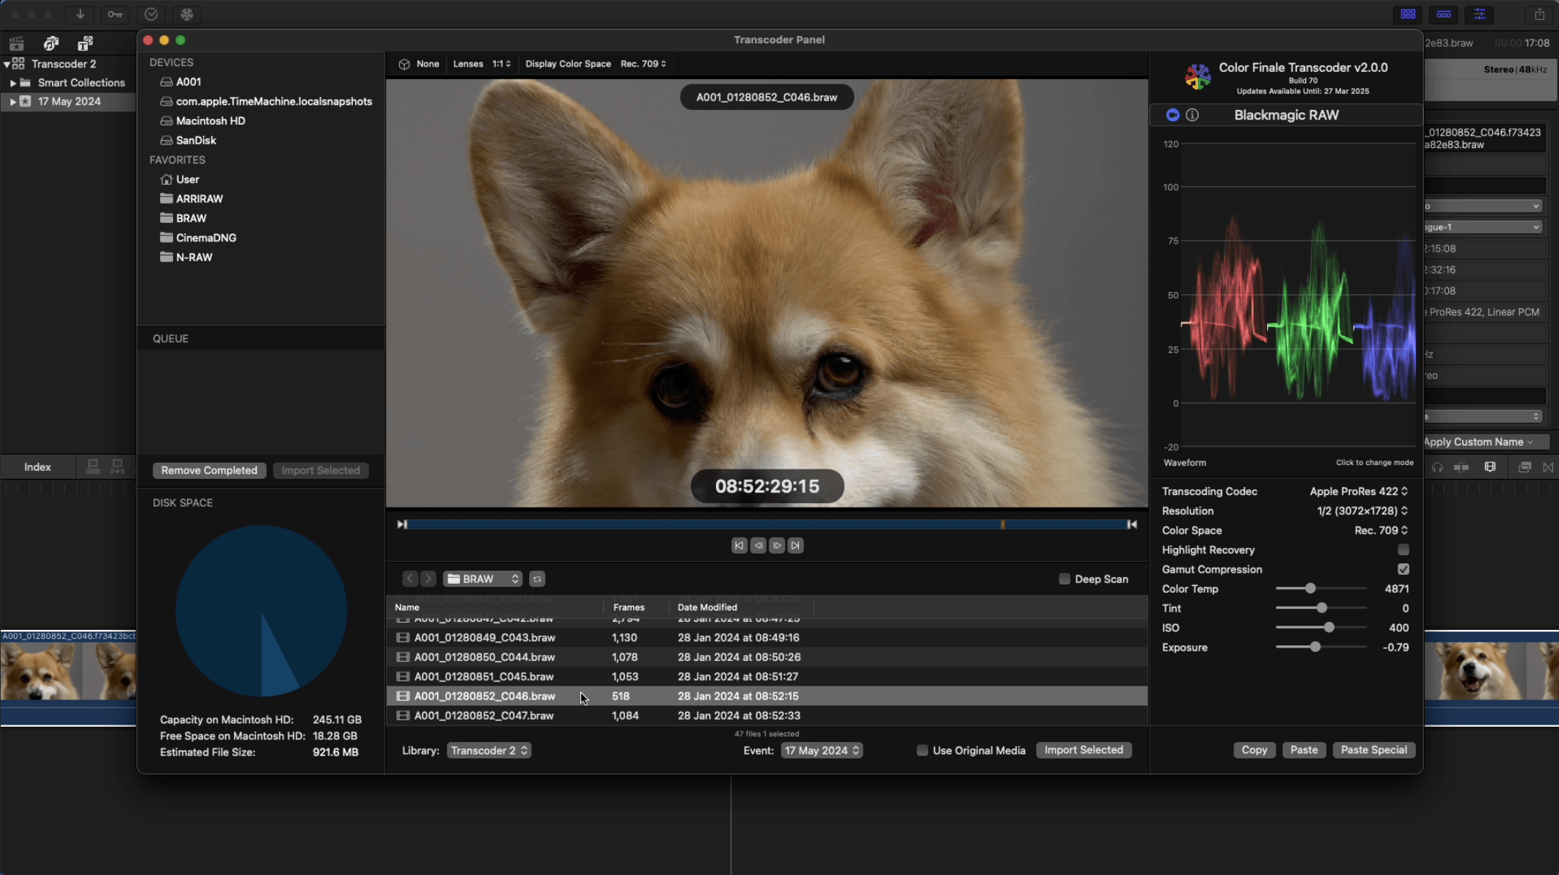Image resolution: width=1559 pixels, height=875 pixels.
Task: Click the headphones icon in the timeline toolbar
Action: (x=1436, y=467)
